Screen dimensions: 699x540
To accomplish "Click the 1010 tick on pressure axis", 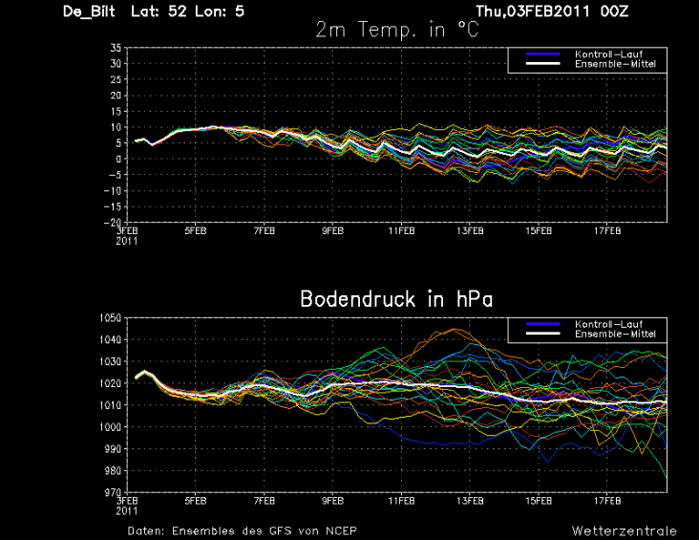I will [x=110, y=405].
